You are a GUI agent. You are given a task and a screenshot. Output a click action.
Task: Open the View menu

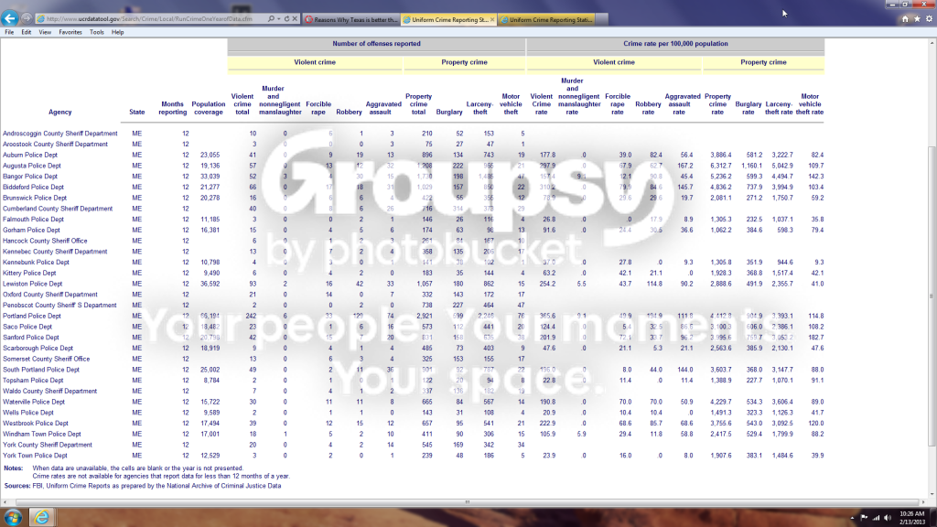click(45, 32)
